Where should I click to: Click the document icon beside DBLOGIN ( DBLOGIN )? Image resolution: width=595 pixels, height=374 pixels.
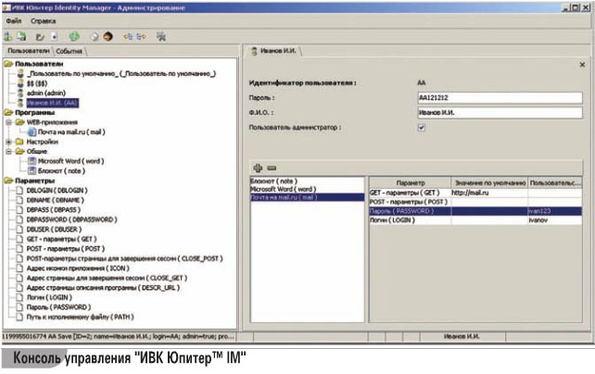point(19,190)
